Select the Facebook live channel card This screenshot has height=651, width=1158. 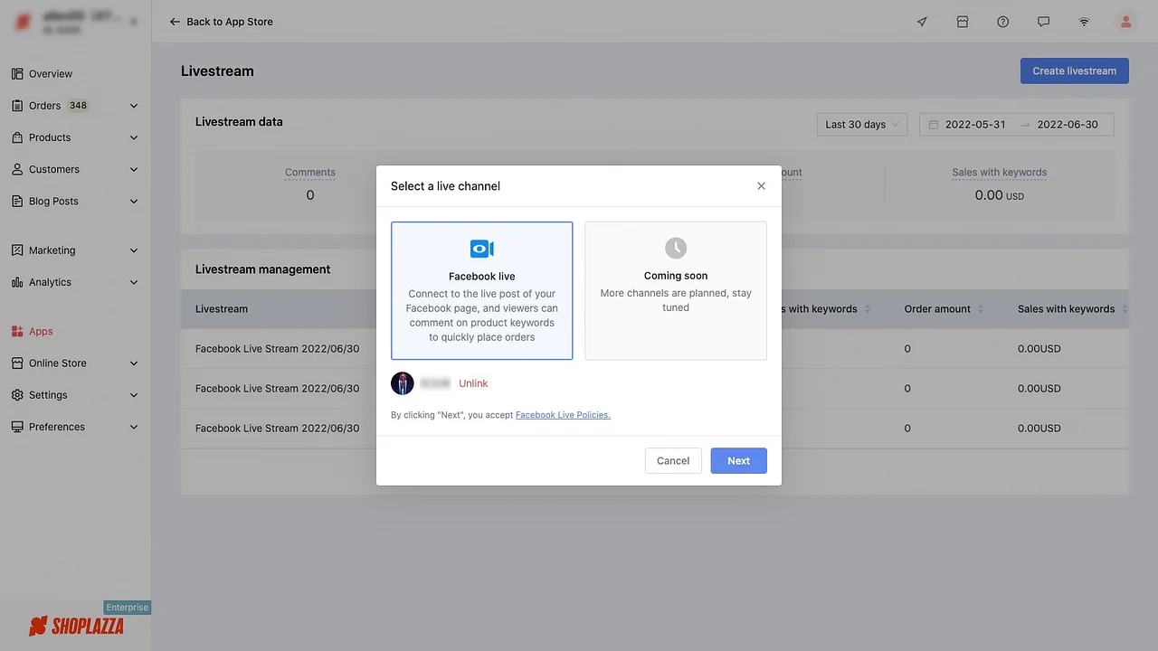click(x=481, y=289)
